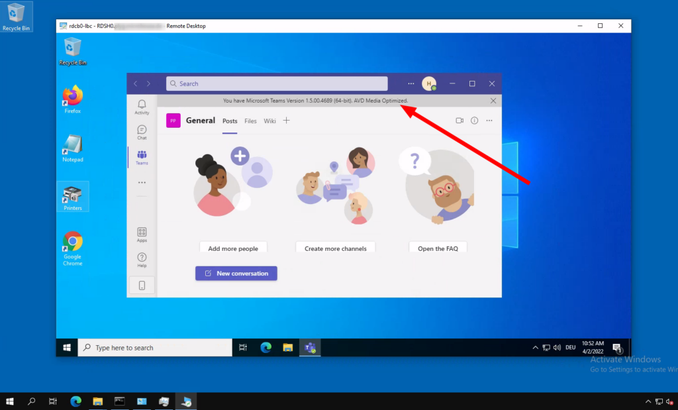Go back with Teams back arrow
The image size is (678, 410).
135,83
